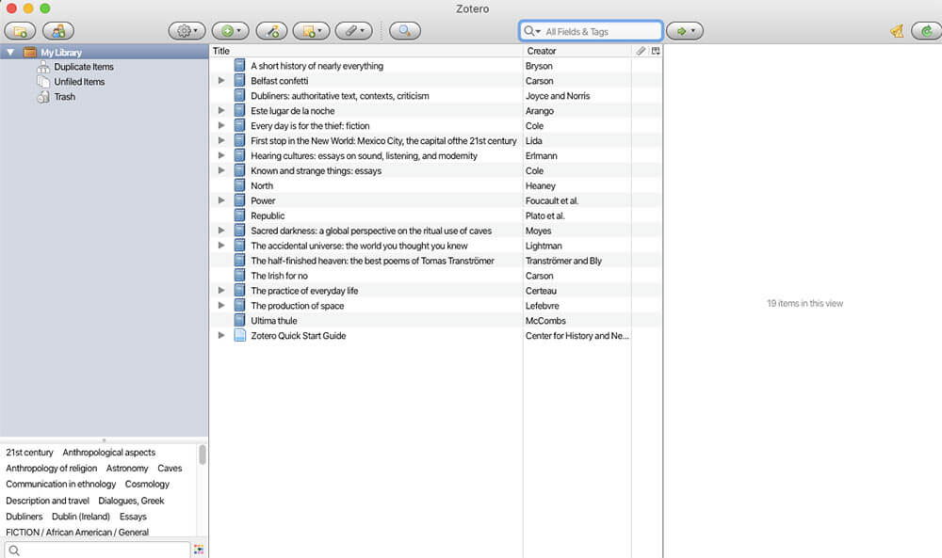Open Advanced Search with the magnifier button

click(x=405, y=31)
